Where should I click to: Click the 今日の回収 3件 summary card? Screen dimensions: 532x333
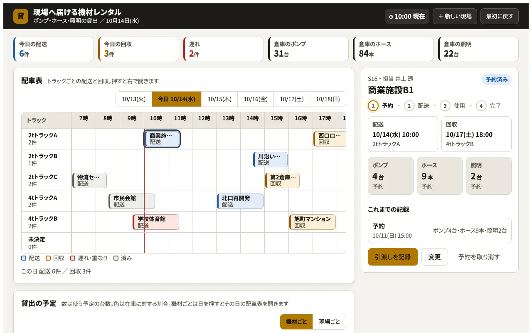[138, 49]
